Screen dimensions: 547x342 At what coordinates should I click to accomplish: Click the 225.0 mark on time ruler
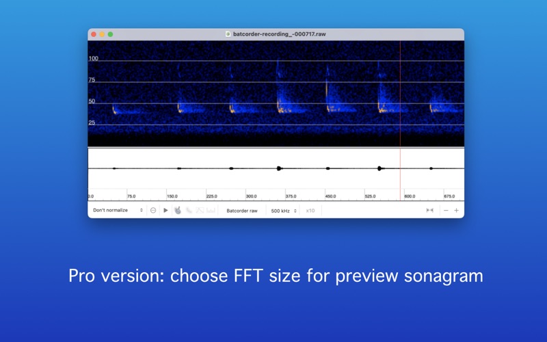pyautogui.click(x=211, y=196)
